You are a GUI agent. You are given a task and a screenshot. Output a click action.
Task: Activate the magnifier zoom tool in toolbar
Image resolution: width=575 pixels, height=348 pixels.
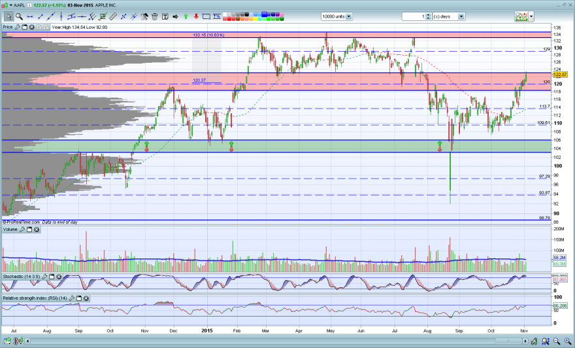click(x=19, y=16)
